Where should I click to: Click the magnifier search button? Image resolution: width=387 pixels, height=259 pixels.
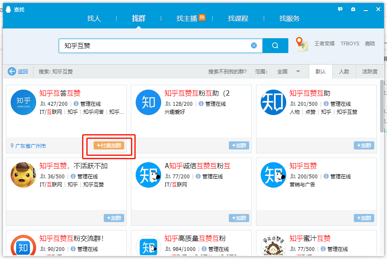pos(275,45)
